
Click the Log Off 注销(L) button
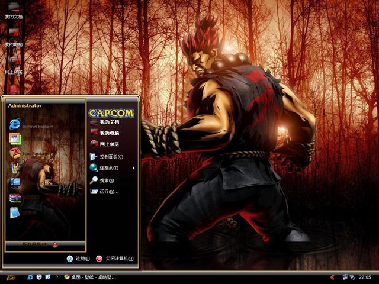tap(78, 259)
